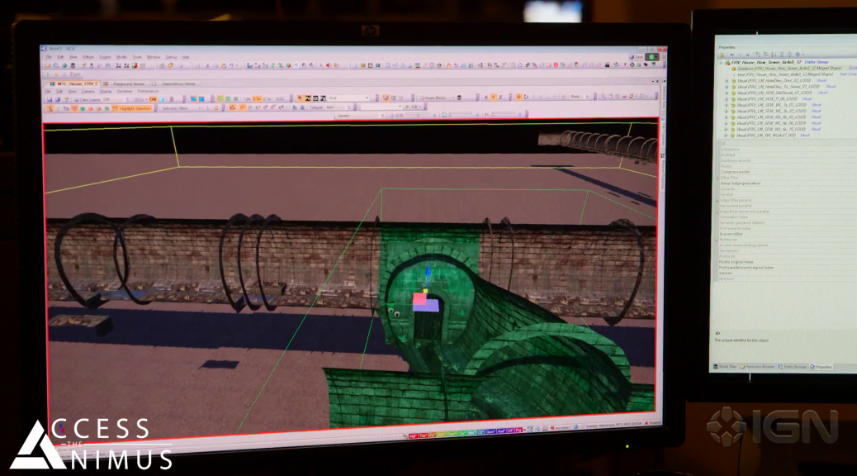The width and height of the screenshot is (857, 476).
Task: Click the viewer save disk icon
Action: point(50,98)
